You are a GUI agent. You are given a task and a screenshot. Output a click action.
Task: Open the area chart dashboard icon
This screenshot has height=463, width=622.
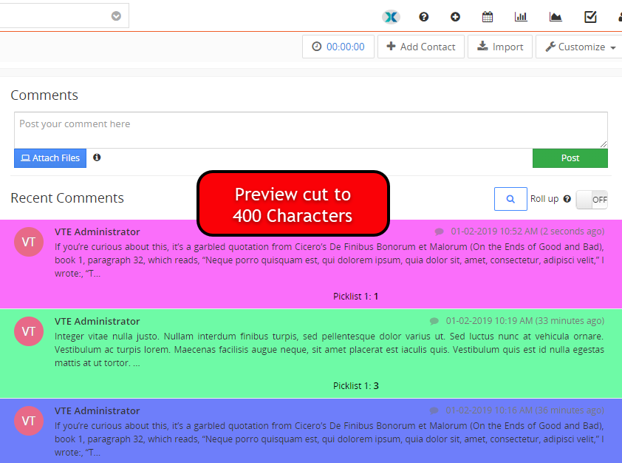[556, 17]
